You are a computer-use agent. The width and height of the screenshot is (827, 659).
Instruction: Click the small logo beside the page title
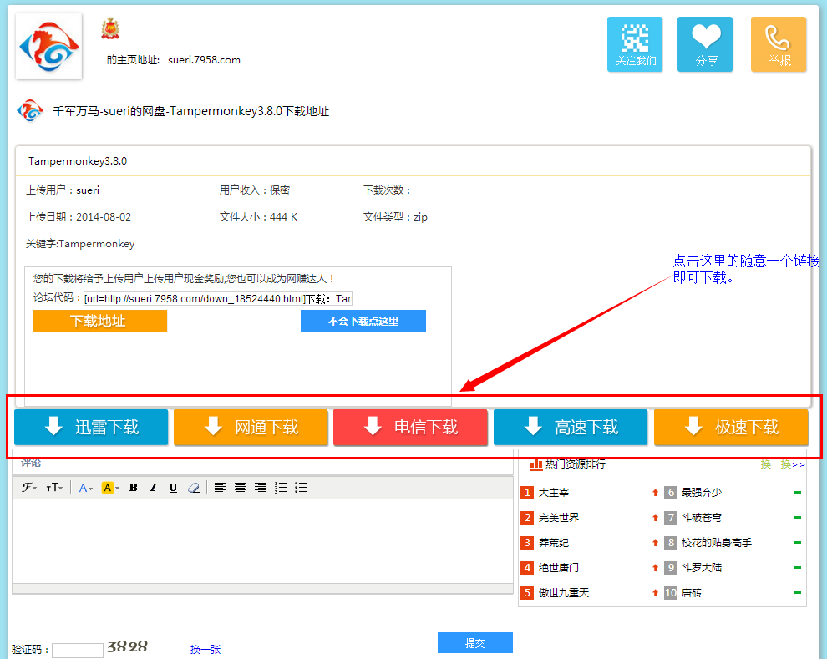[30, 111]
